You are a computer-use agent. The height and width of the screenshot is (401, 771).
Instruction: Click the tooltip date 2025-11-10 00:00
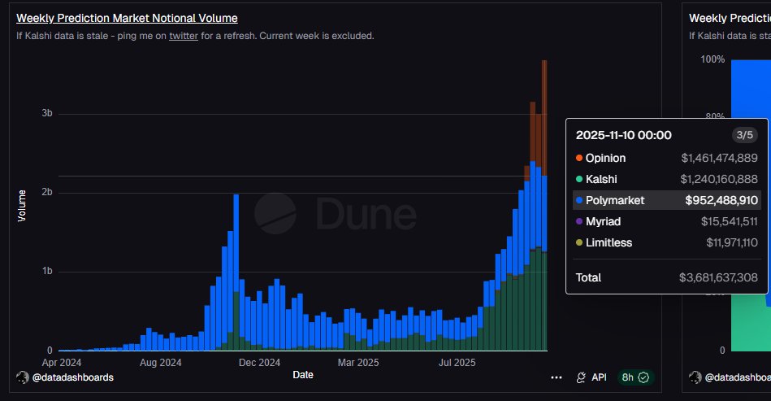623,135
